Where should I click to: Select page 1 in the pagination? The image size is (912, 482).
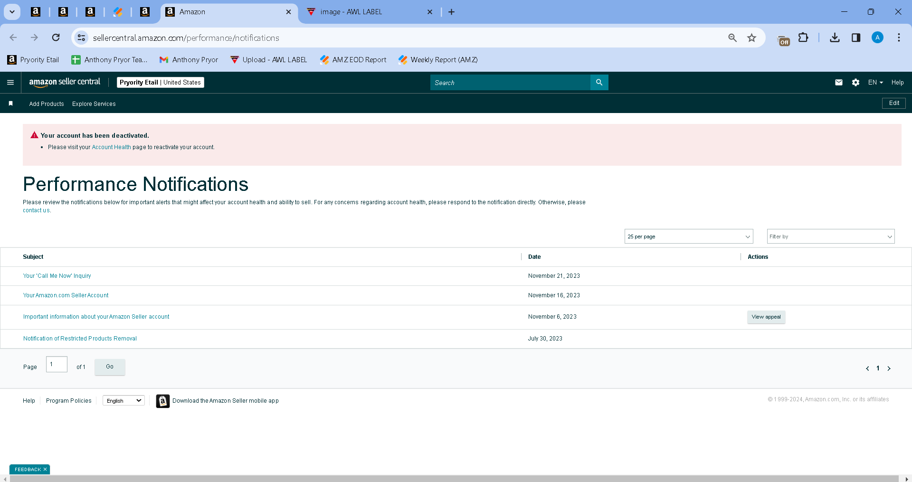[x=878, y=369]
